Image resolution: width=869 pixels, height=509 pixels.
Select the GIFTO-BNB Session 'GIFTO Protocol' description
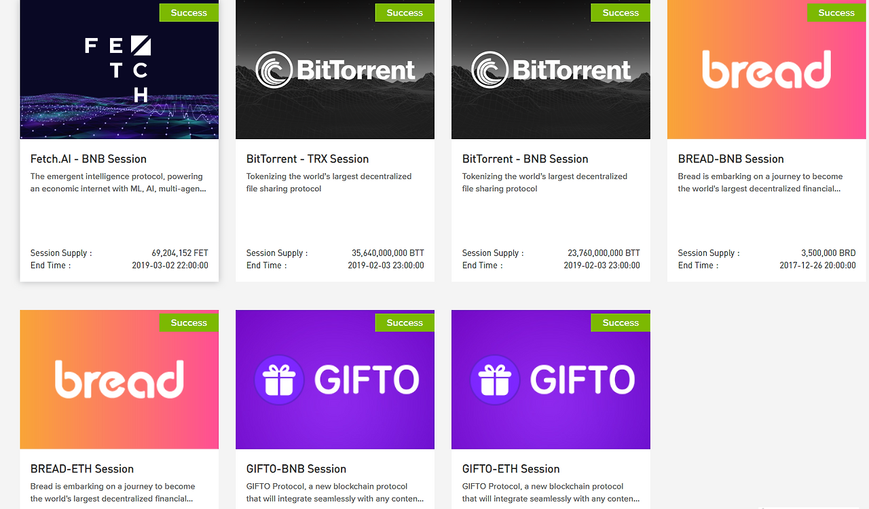tap(335, 493)
